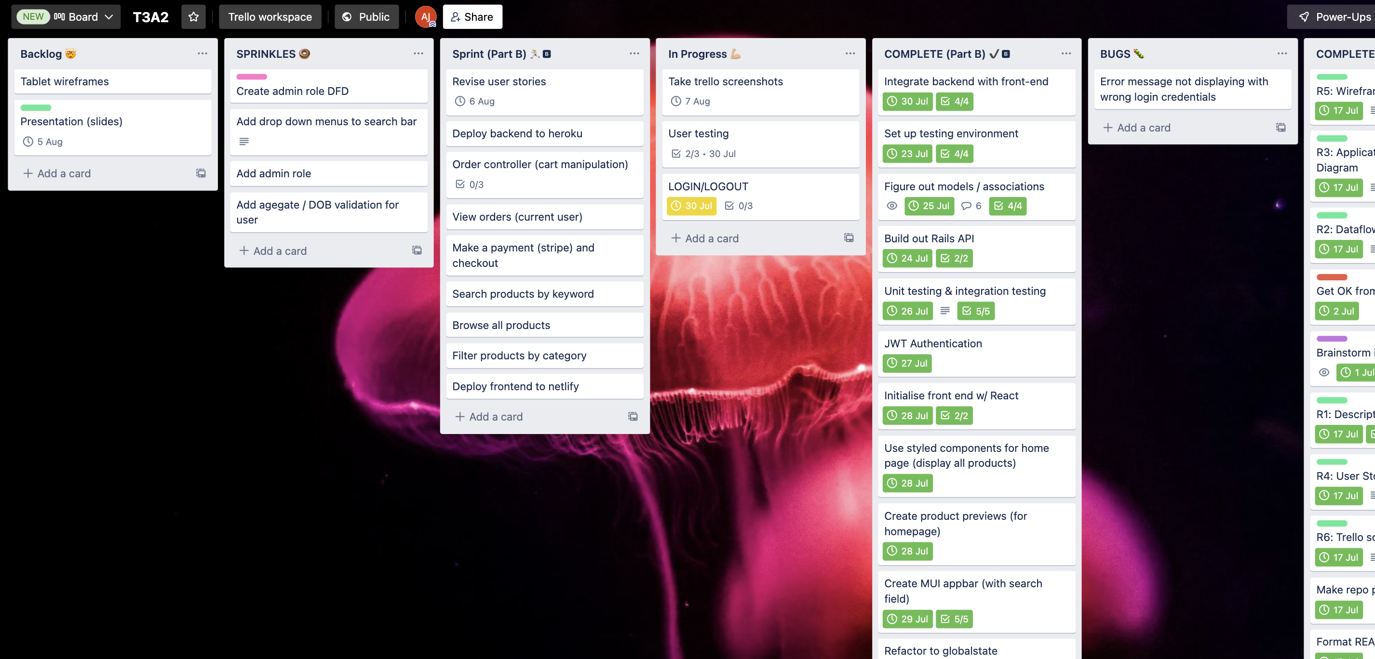
Task: Click the clock icon on Presentation slides card
Action: [27, 142]
